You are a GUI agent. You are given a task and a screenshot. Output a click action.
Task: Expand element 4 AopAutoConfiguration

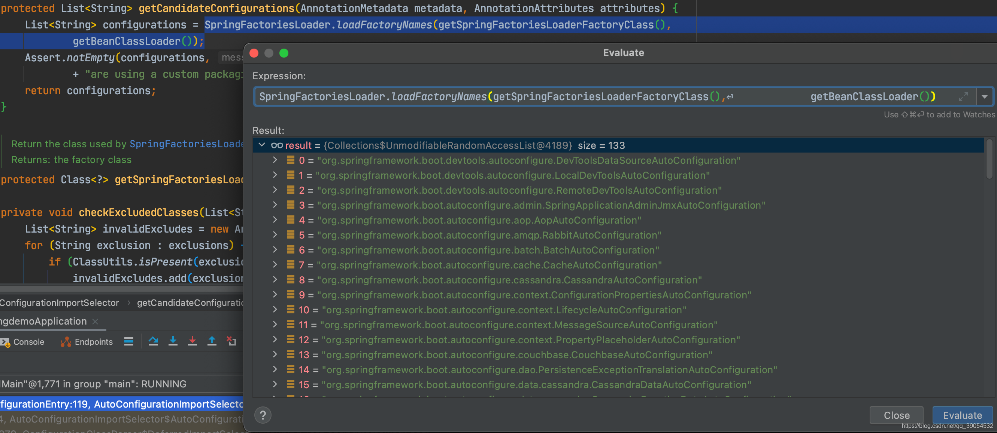275,219
